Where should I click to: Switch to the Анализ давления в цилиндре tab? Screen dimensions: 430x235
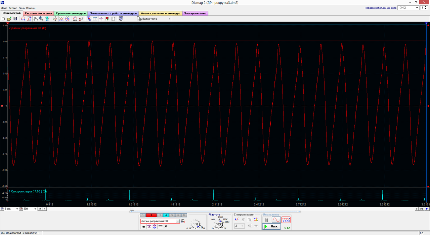pos(161,13)
